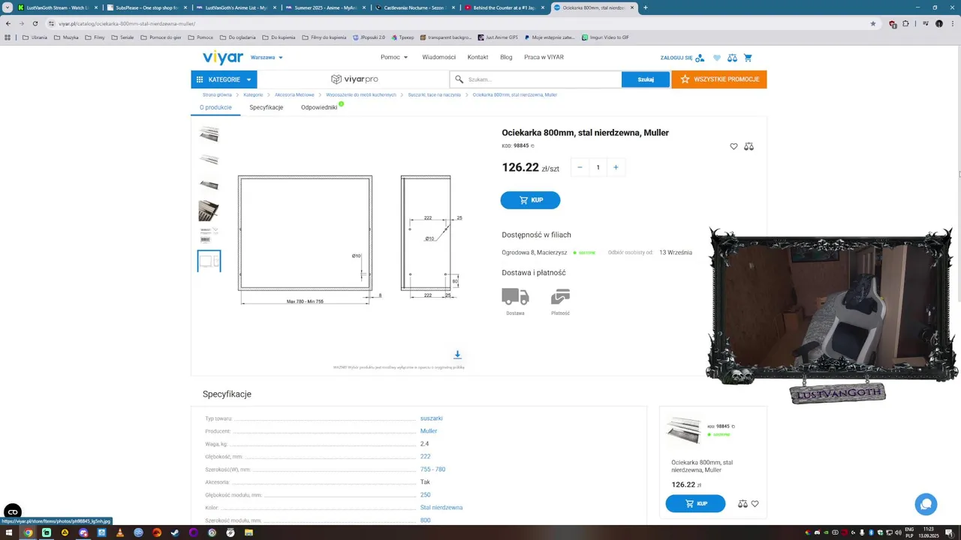This screenshot has width=961, height=540.
Task: Open the browser tab search dropdown
Action: pos(7,7)
